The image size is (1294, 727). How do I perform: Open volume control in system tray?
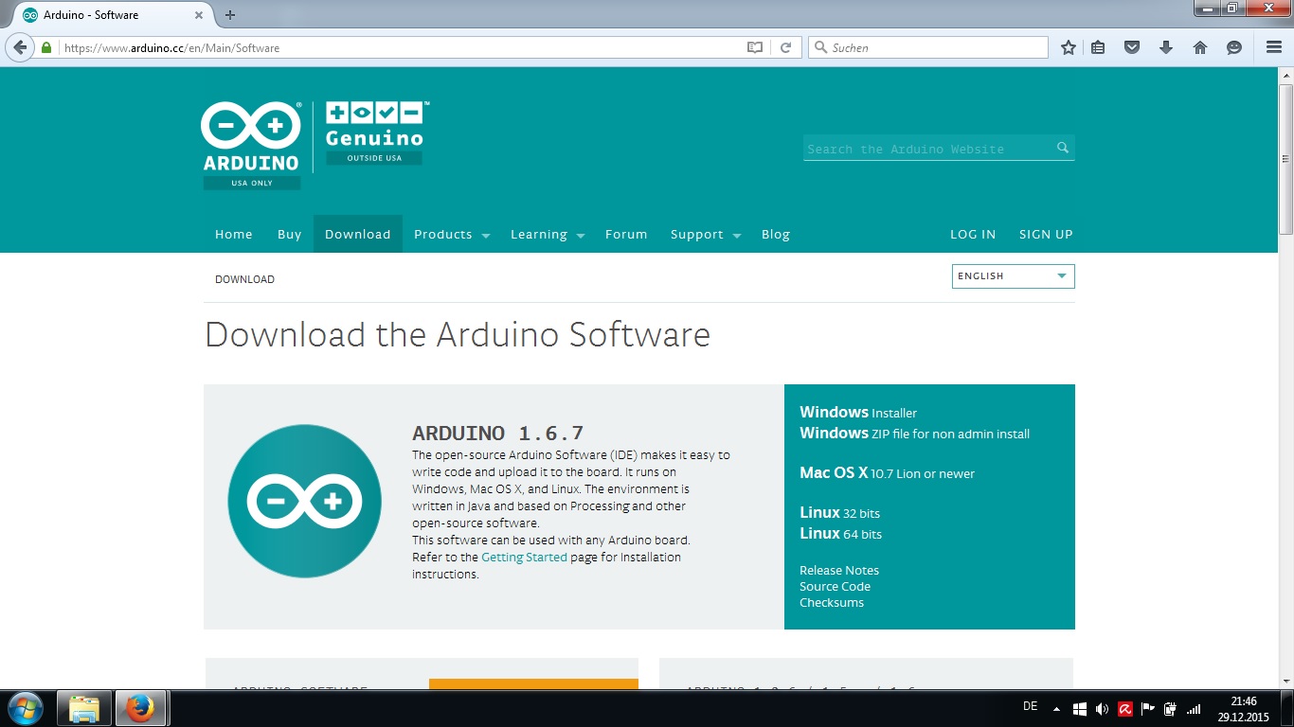[1102, 708]
